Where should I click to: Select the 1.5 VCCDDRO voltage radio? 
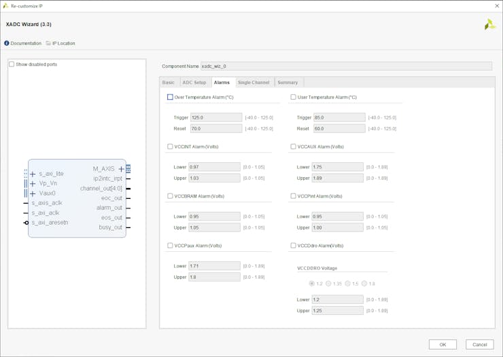coord(347,283)
